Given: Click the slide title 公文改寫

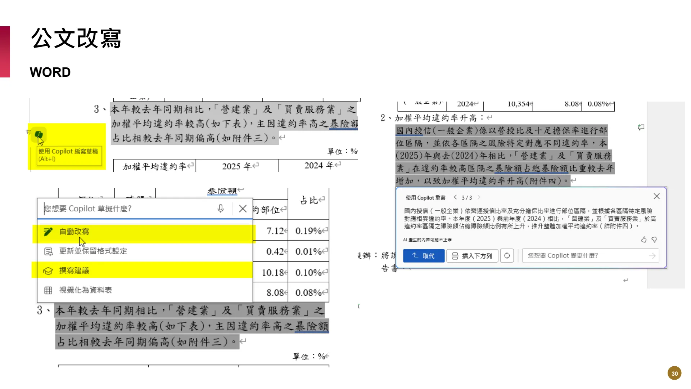Looking at the screenshot, I should (76, 38).
